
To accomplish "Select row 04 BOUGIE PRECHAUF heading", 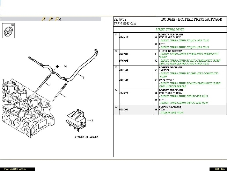I will tap(171, 90).
